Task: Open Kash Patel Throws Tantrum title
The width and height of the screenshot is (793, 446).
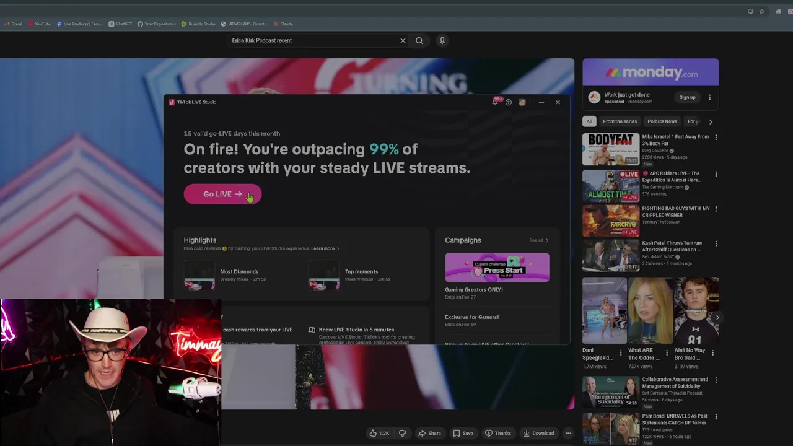Action: click(672, 247)
